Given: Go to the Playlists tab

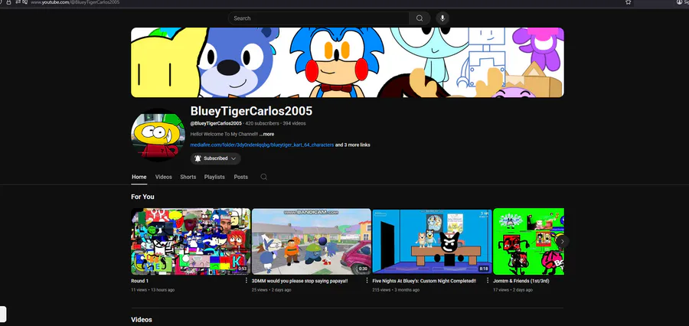Looking at the screenshot, I should tap(214, 177).
